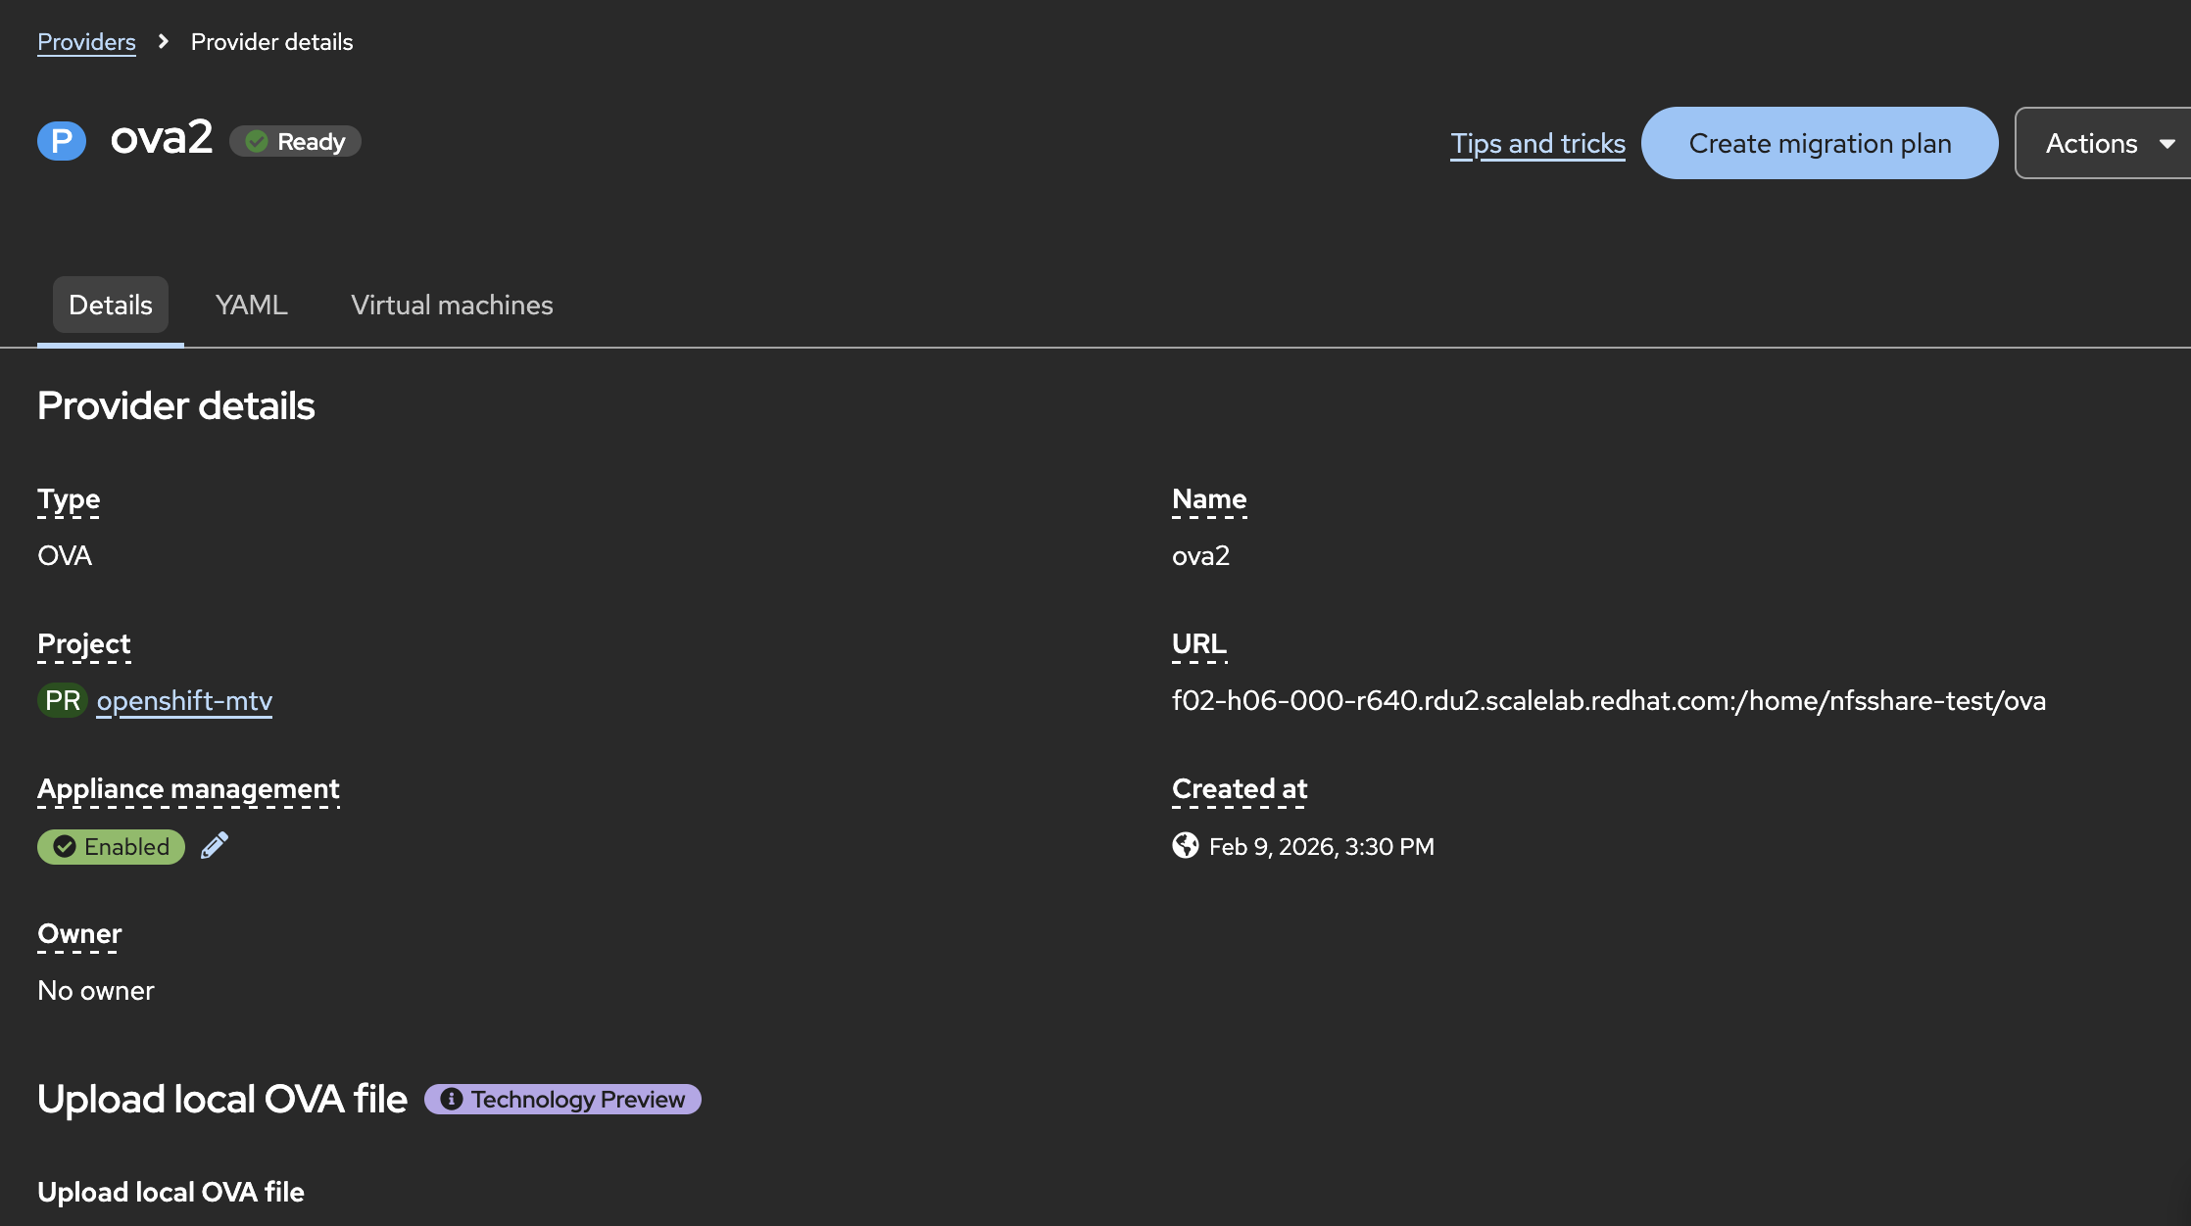Click the globe icon beside creation date
The height and width of the screenshot is (1226, 2191).
pos(1185,845)
